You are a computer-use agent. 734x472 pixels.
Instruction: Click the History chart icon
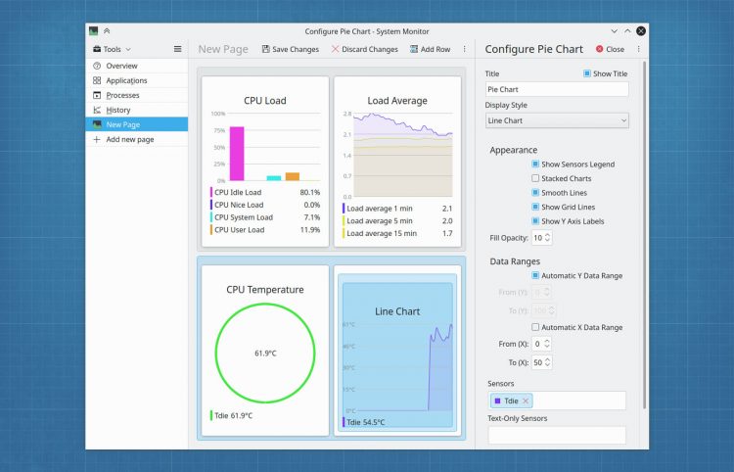[97, 110]
